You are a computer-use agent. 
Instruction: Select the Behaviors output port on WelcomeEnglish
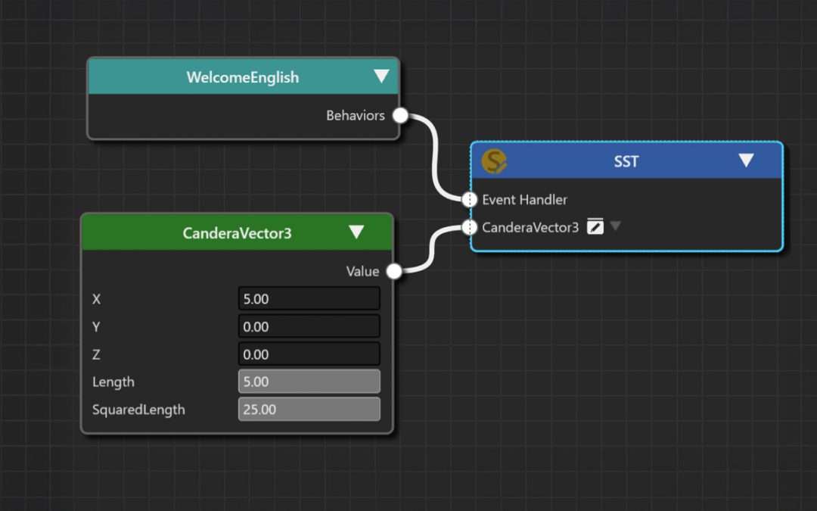(399, 115)
